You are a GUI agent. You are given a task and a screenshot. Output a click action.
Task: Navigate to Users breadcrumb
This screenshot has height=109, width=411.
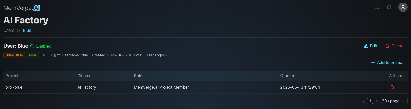pyautogui.click(x=9, y=30)
